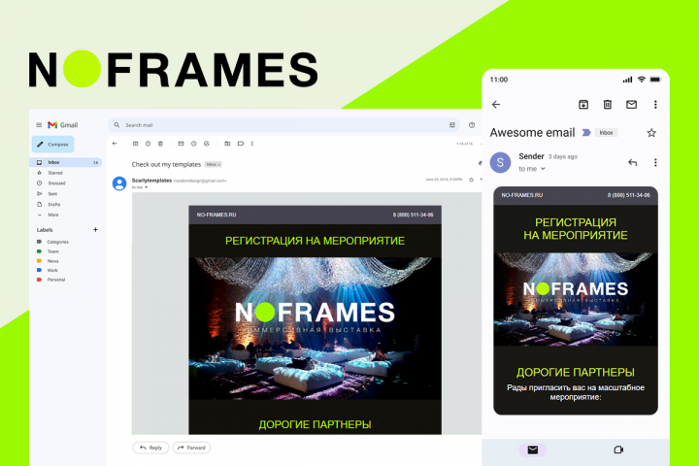The image size is (699, 466).
Task: Click the importance marker beside Awesome email
Action: [586, 132]
